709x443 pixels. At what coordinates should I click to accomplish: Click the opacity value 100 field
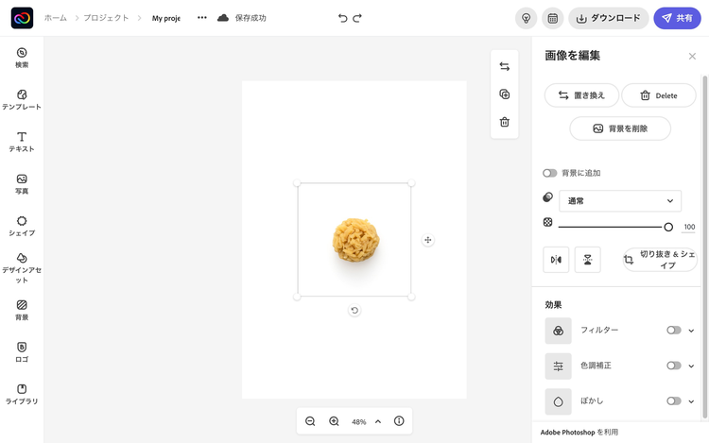688,227
